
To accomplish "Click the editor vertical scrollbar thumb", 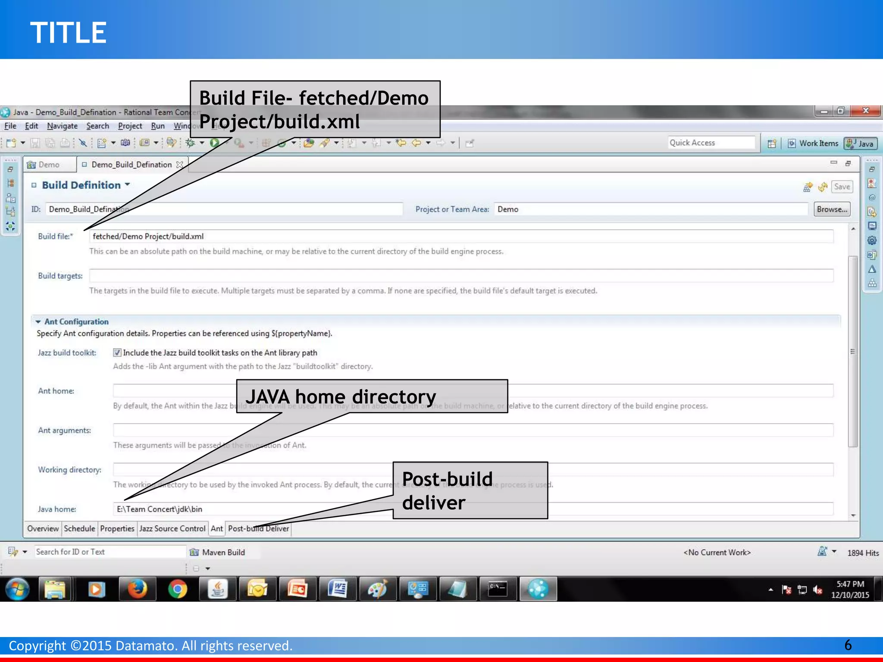I will (x=853, y=351).
